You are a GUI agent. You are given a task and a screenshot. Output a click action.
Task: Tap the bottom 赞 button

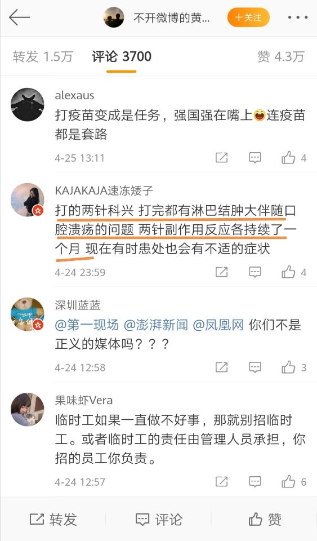click(x=265, y=519)
